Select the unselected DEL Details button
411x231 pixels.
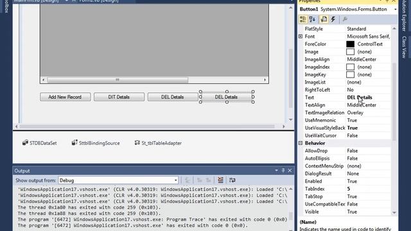173,97
